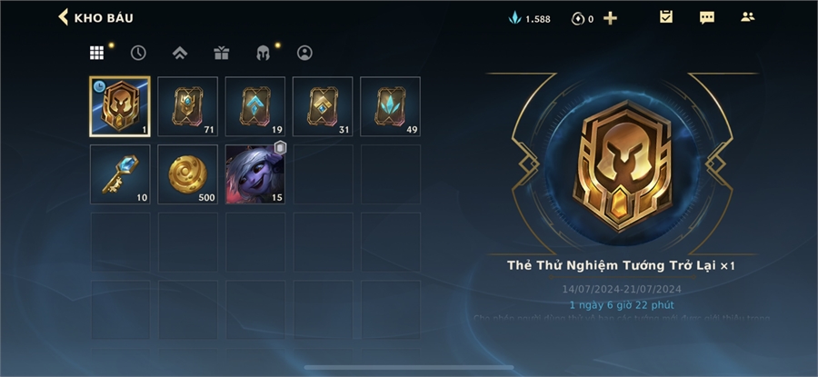Open the chat message icon
The width and height of the screenshot is (818, 377).
coord(707,18)
